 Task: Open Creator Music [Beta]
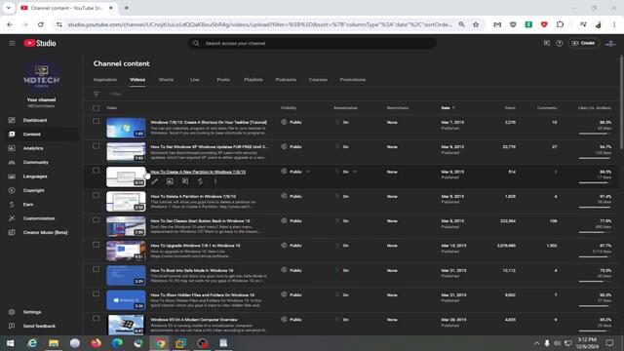(45, 232)
